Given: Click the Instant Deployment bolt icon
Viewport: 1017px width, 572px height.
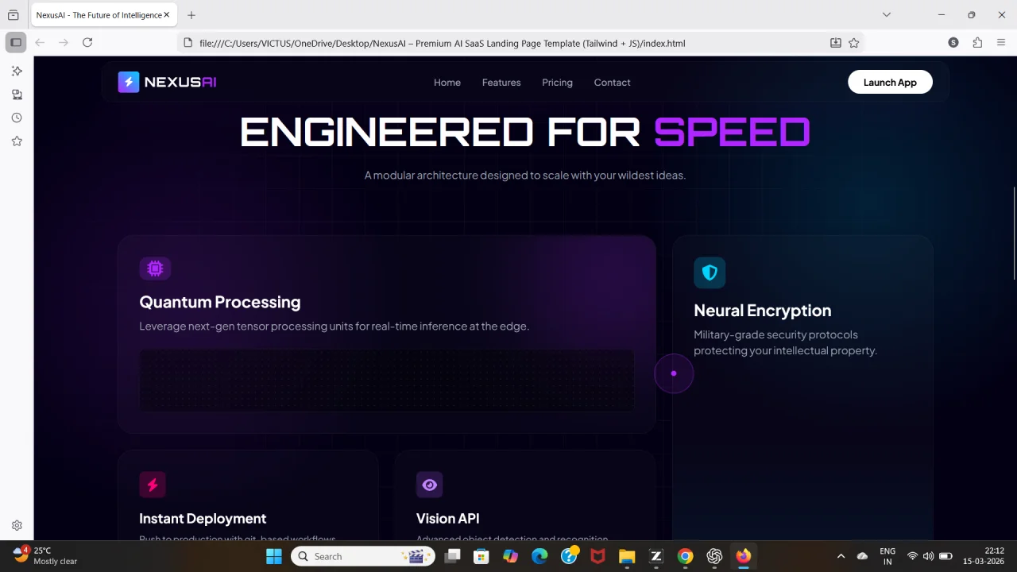Looking at the screenshot, I should [153, 485].
